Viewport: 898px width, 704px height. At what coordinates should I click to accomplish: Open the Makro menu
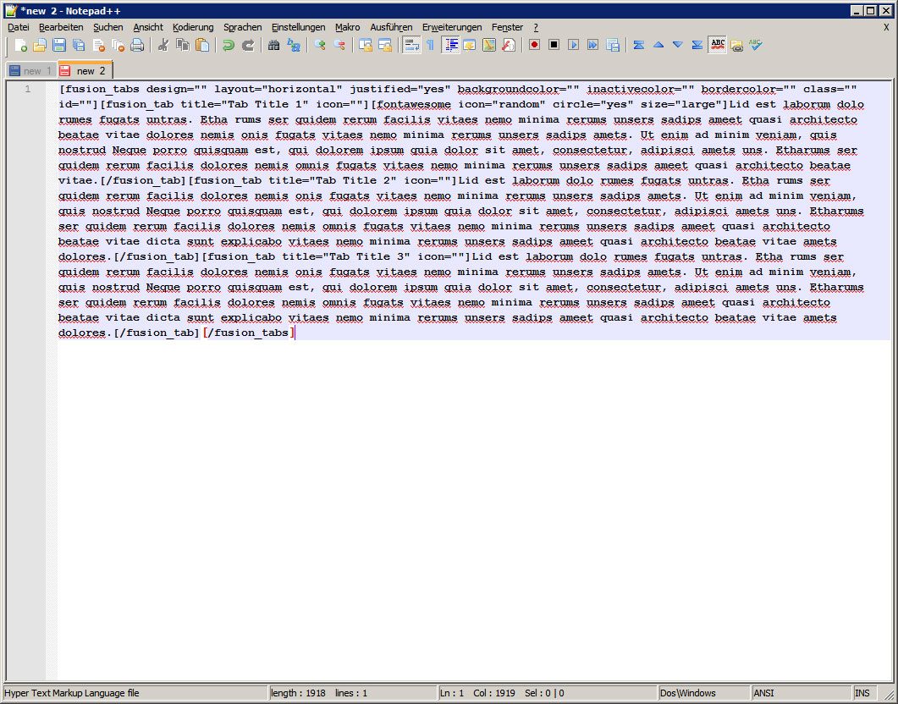click(x=348, y=27)
